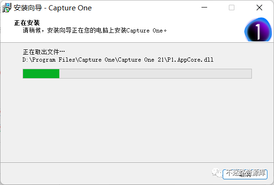
Task: Click the gray unfilled part of the progress bar
Action: click(155, 74)
